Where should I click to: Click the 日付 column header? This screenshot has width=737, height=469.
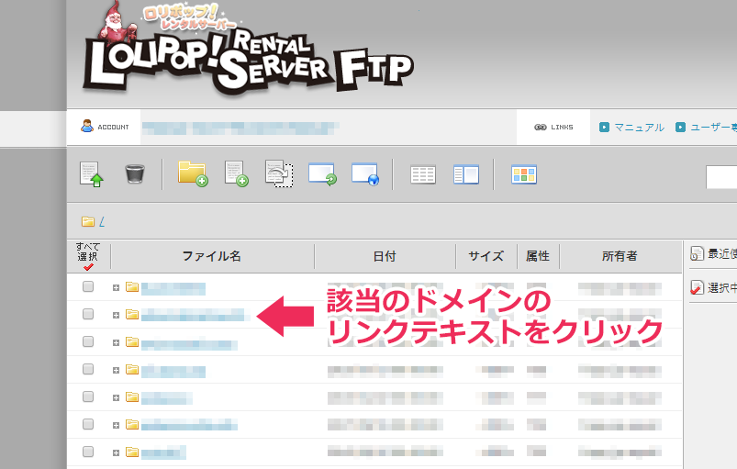[x=385, y=256]
